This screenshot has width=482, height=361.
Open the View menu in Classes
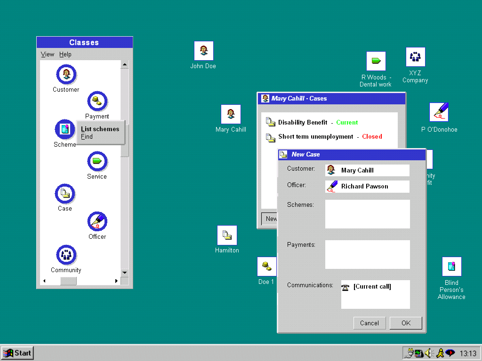tap(48, 55)
